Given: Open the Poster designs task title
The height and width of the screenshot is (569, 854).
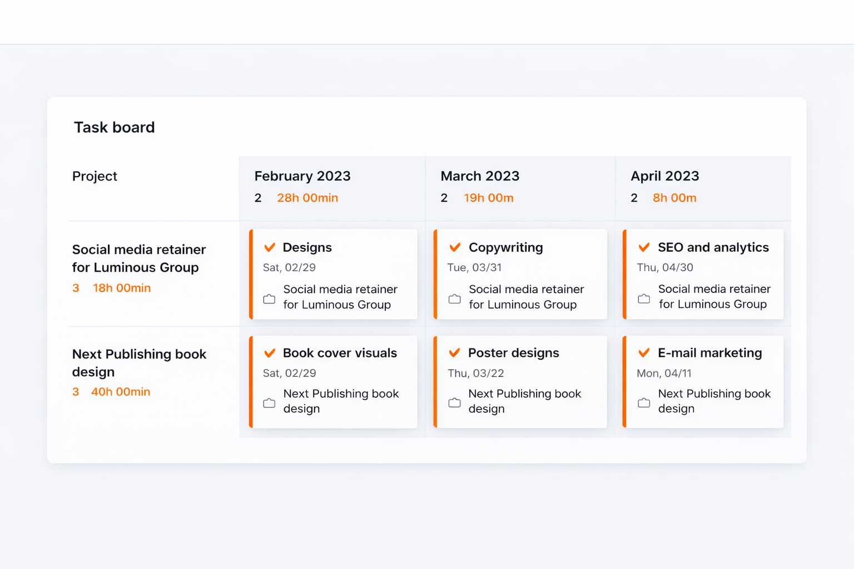Looking at the screenshot, I should (x=513, y=353).
